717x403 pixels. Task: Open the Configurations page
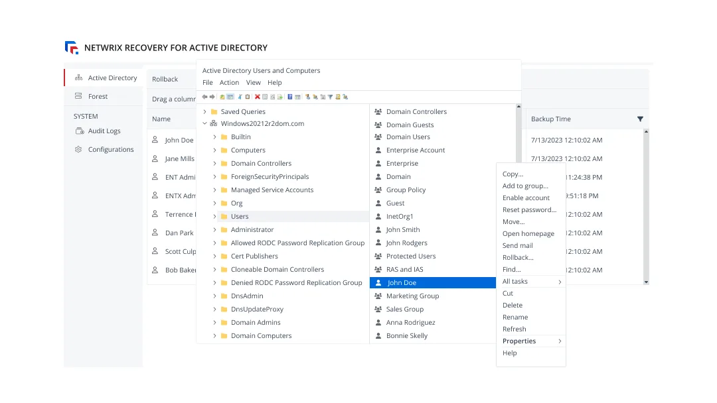pyautogui.click(x=111, y=149)
